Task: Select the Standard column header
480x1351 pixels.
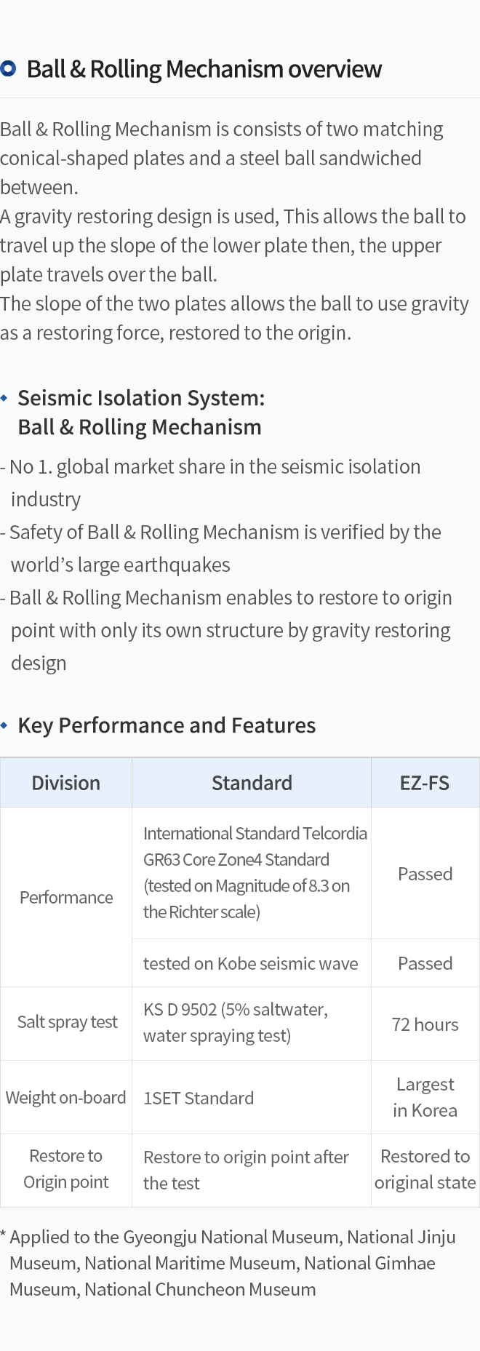Action: pyautogui.click(x=252, y=783)
